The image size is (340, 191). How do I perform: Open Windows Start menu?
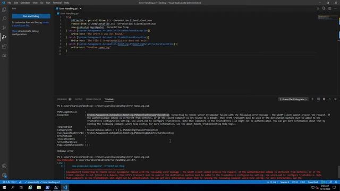(x=4, y=187)
